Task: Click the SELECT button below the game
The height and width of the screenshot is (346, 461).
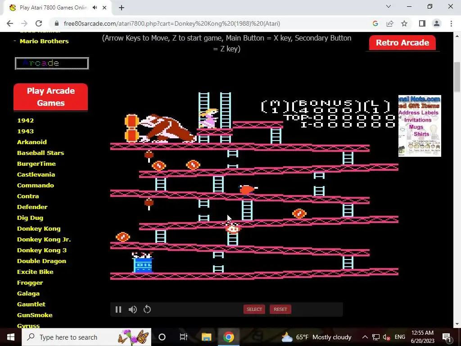Action: 254,309
